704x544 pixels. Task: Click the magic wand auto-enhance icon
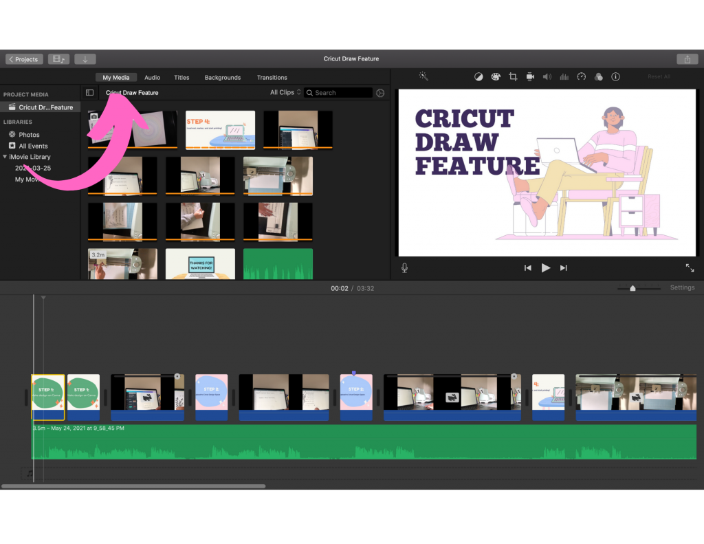pos(423,76)
